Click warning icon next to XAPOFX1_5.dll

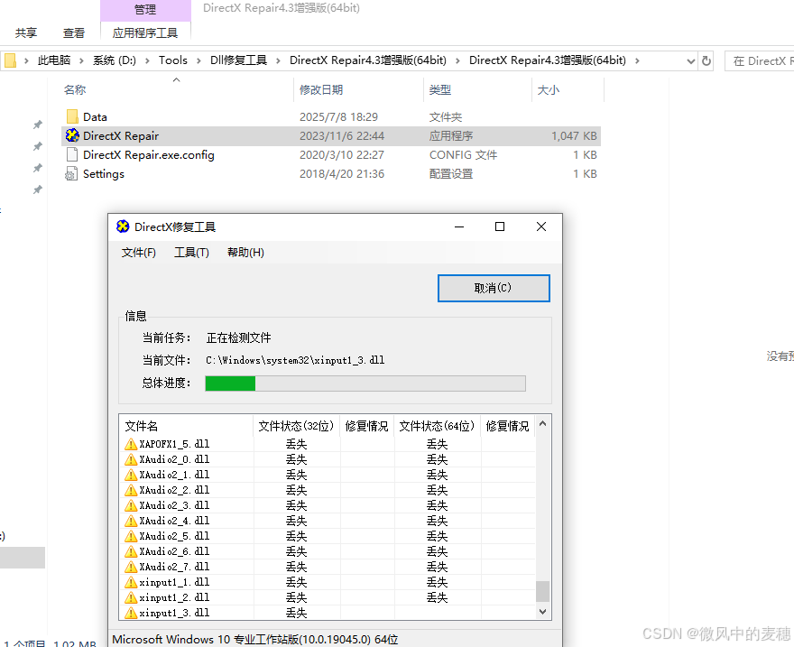click(131, 444)
